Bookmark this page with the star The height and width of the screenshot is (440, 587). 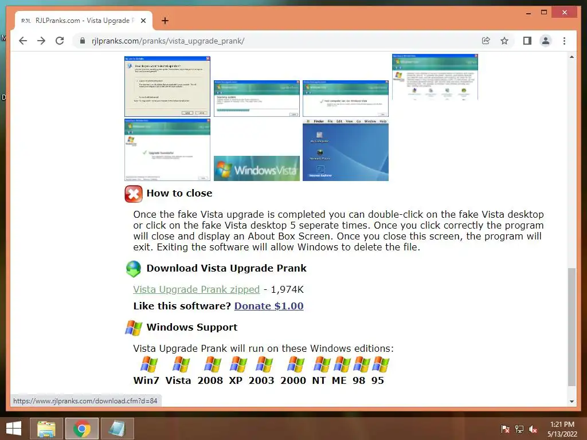pyautogui.click(x=504, y=41)
